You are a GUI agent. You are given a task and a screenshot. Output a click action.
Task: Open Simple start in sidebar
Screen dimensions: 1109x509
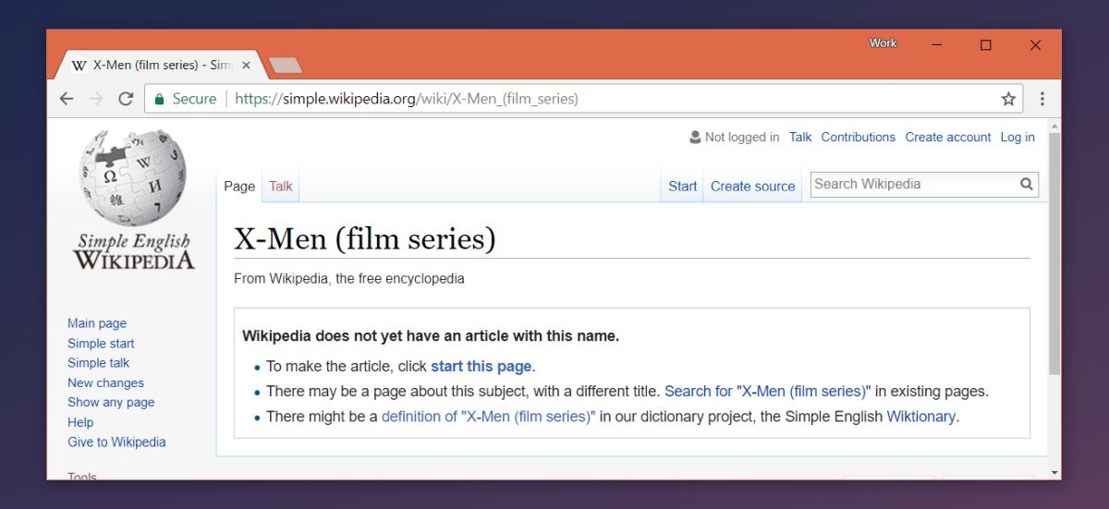coord(101,343)
